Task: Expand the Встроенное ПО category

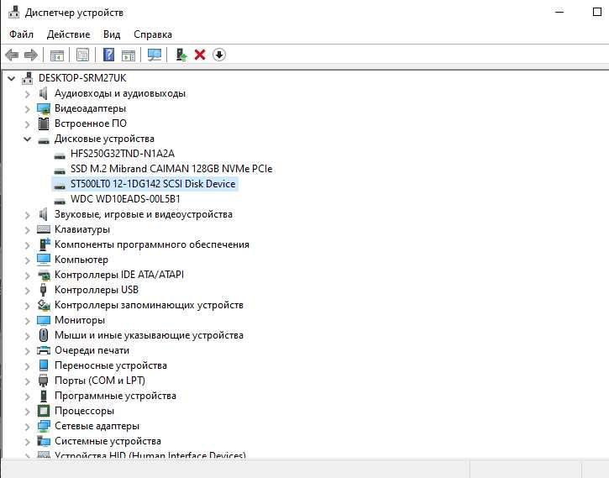Action: click(27, 123)
